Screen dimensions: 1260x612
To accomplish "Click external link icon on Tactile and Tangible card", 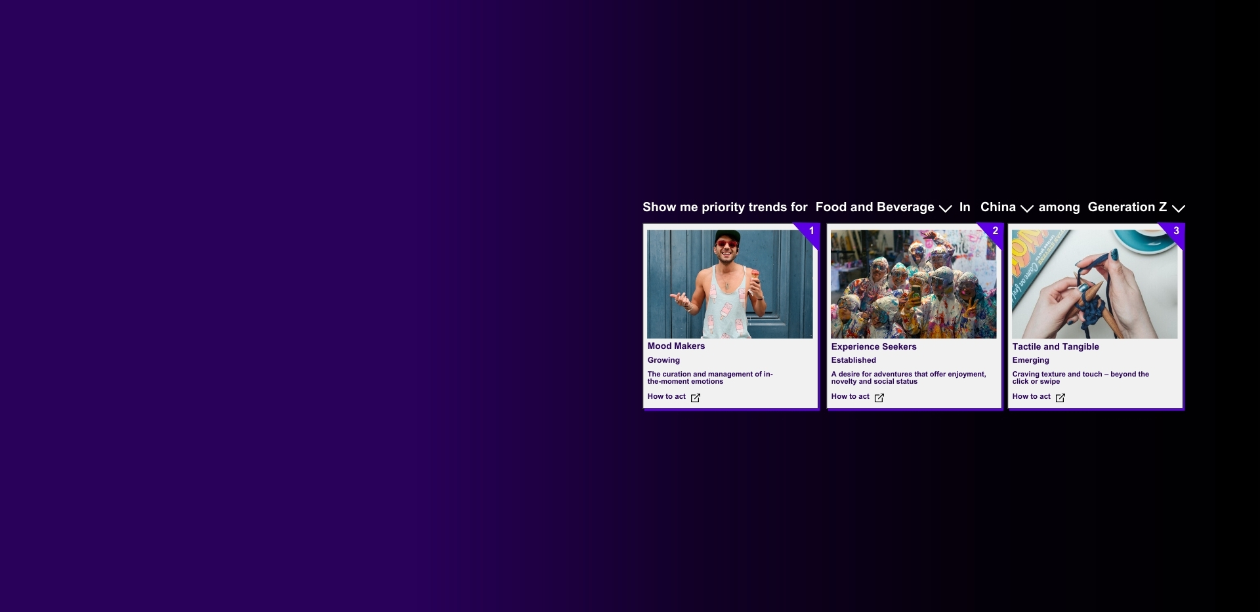I will tap(1060, 398).
